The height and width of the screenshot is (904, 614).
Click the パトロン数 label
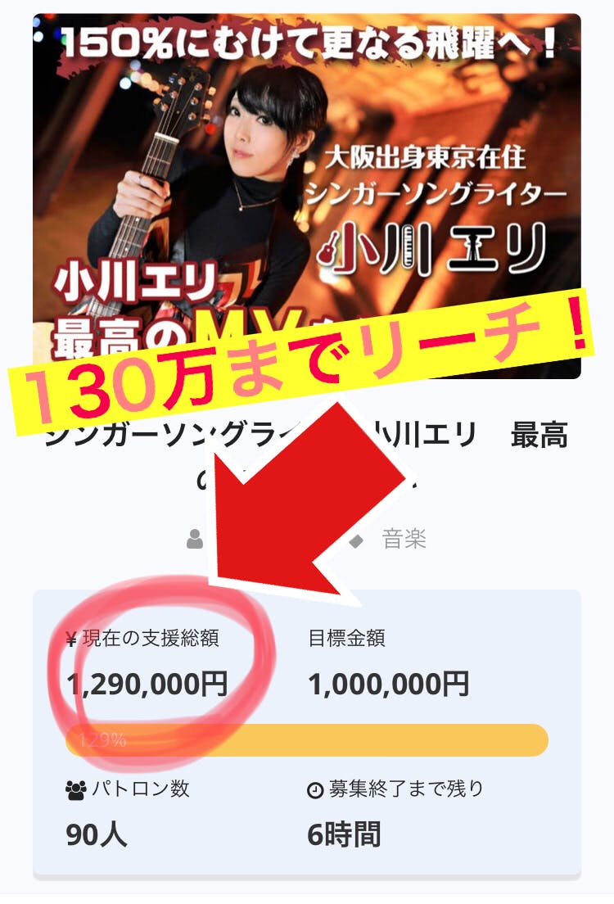click(140, 789)
